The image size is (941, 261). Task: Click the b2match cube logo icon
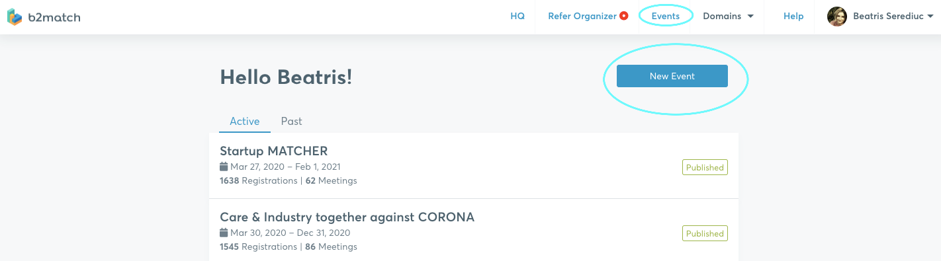tap(15, 17)
